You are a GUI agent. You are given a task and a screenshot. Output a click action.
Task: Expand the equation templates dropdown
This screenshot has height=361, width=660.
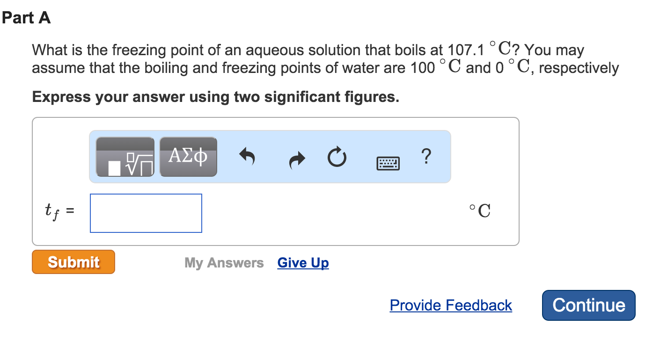(125, 157)
